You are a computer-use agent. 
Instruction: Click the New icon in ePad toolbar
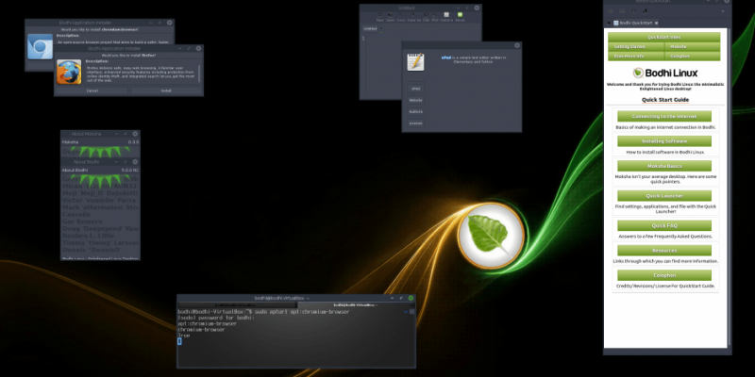point(380,17)
